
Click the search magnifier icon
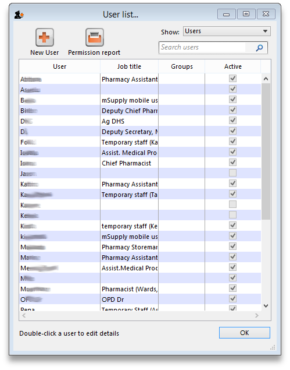pos(259,48)
